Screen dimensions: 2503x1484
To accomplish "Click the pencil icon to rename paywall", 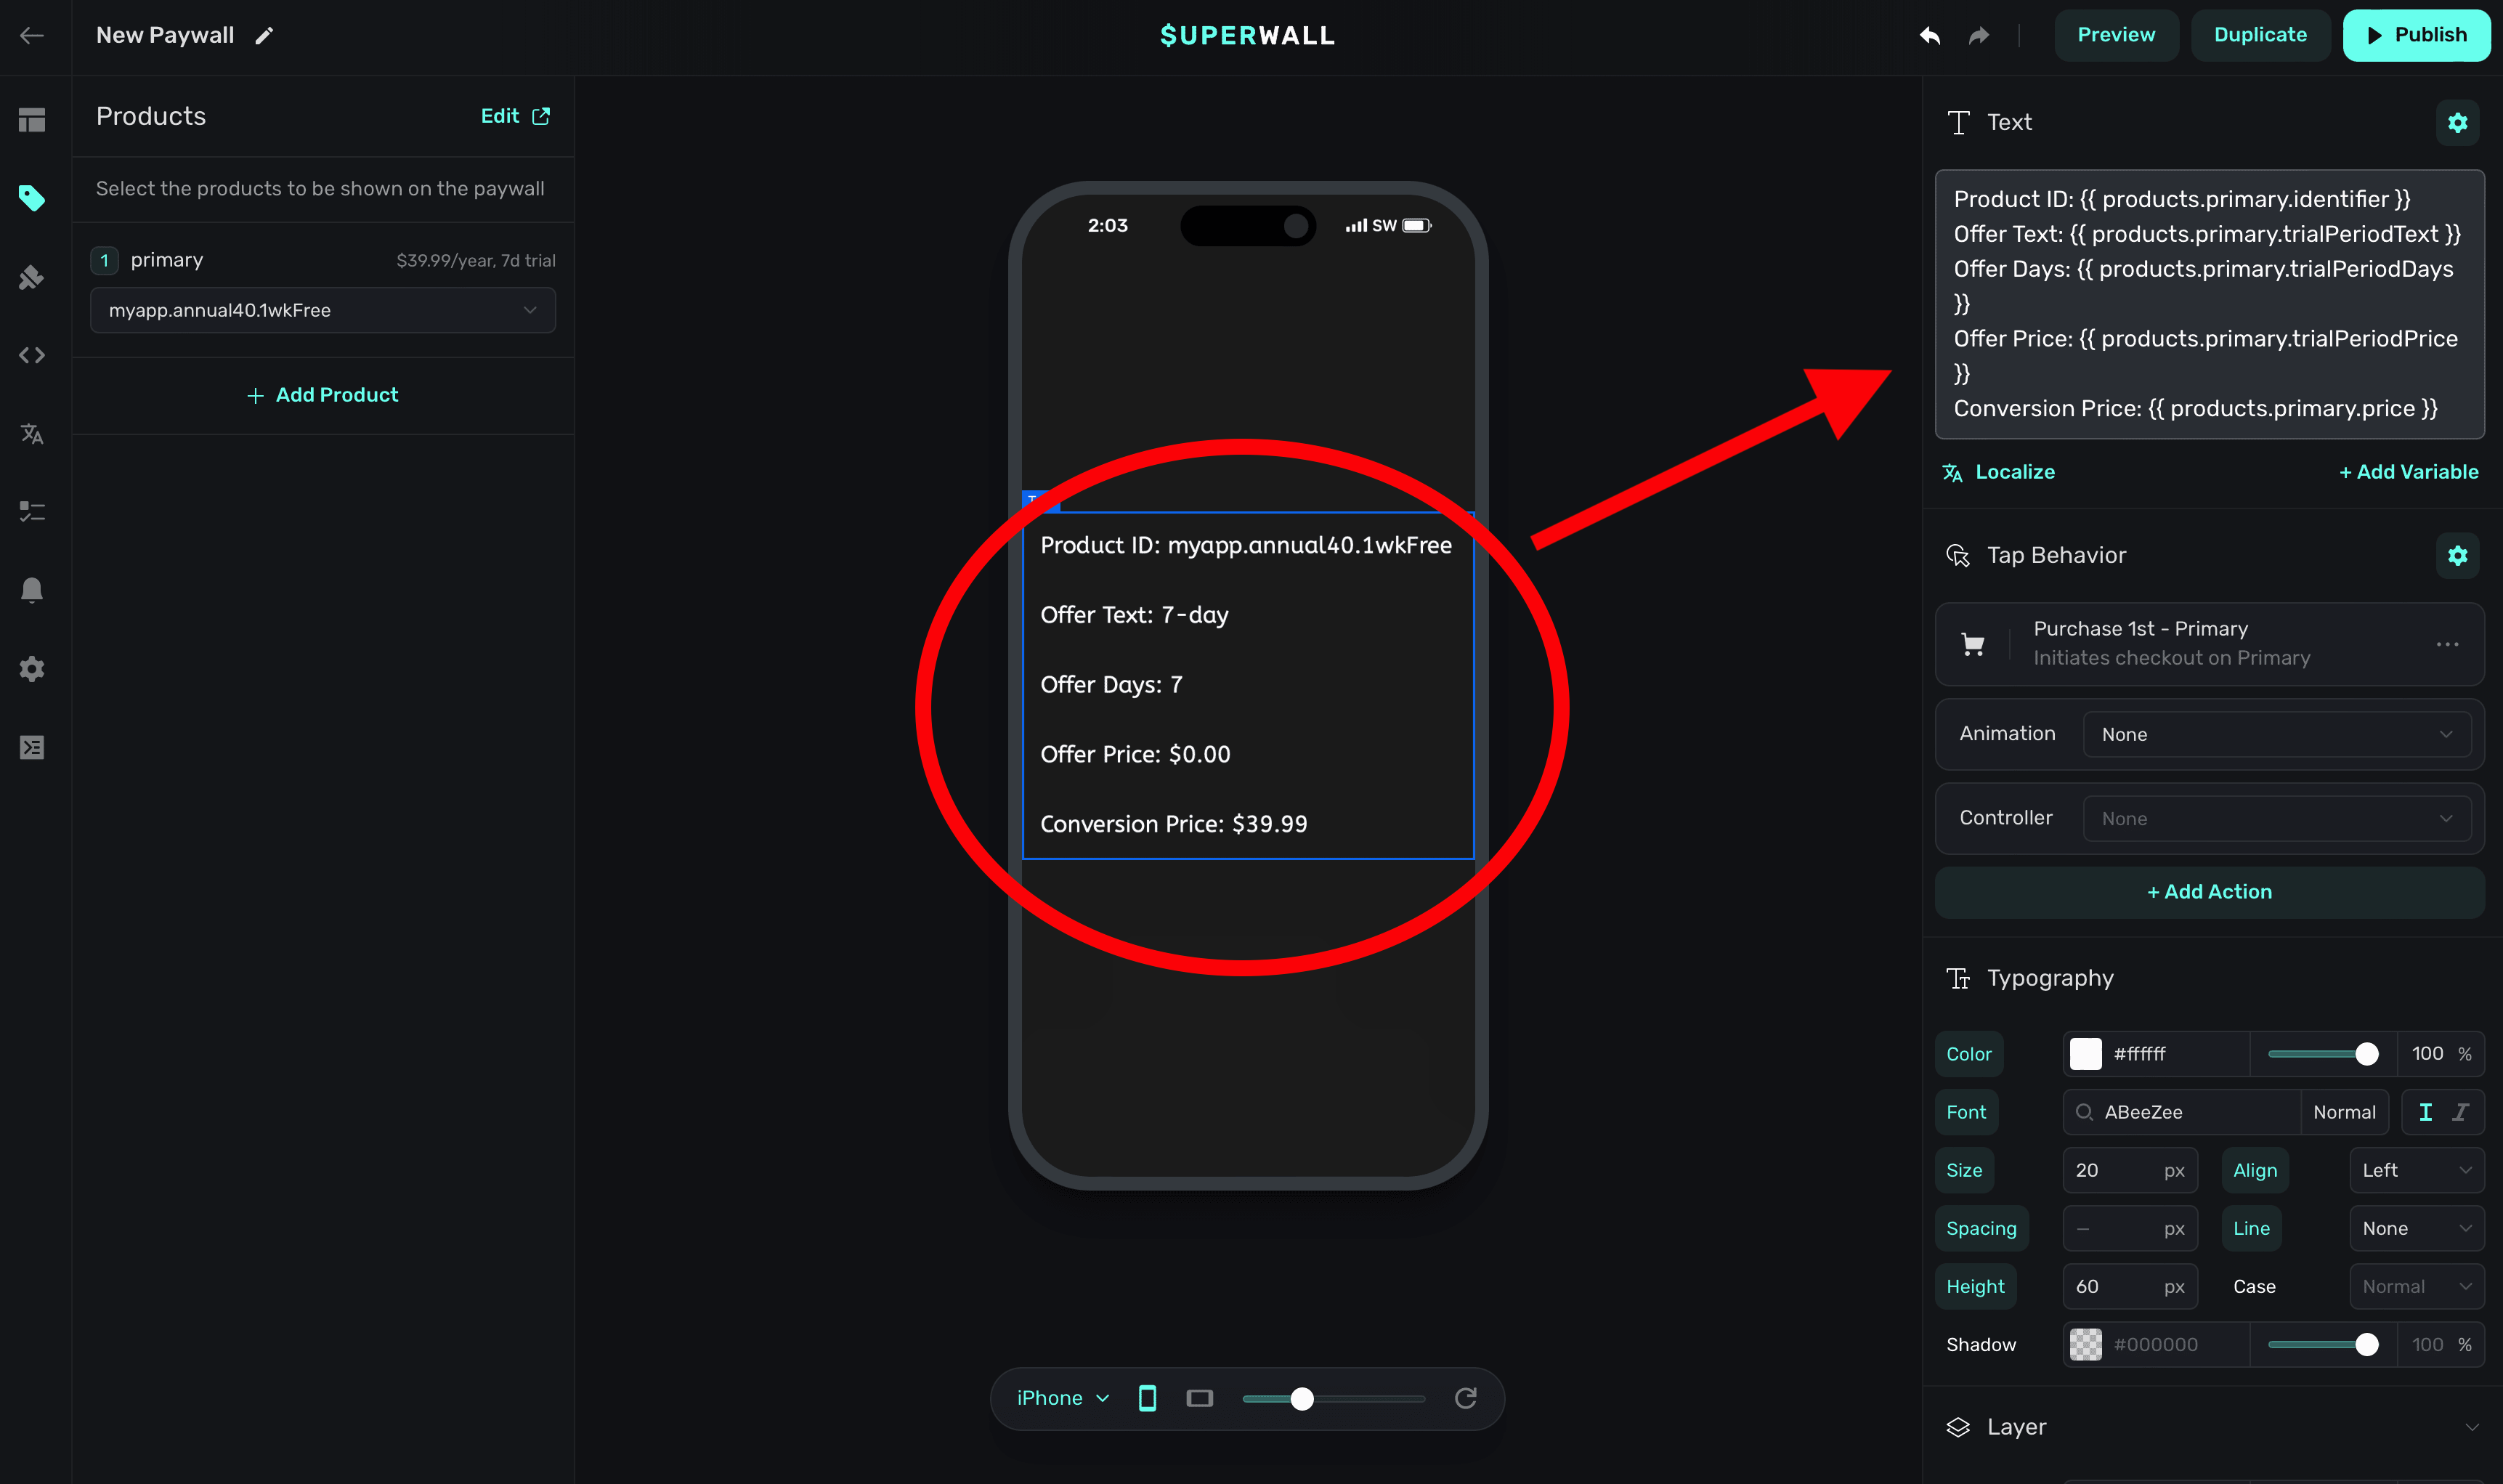I will click(x=264, y=36).
